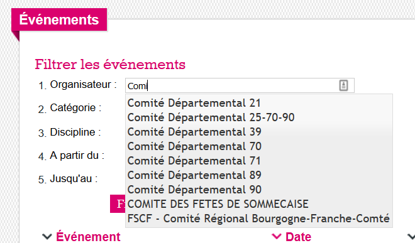Screen dimensions: 415x243
Task: Select COMITE DES FETES DE SOMMECAISE
Action: [259, 204]
